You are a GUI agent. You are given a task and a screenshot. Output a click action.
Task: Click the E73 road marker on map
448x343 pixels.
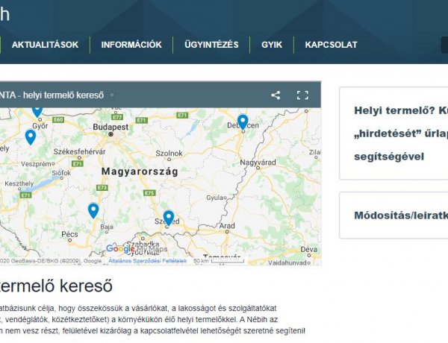102,187
